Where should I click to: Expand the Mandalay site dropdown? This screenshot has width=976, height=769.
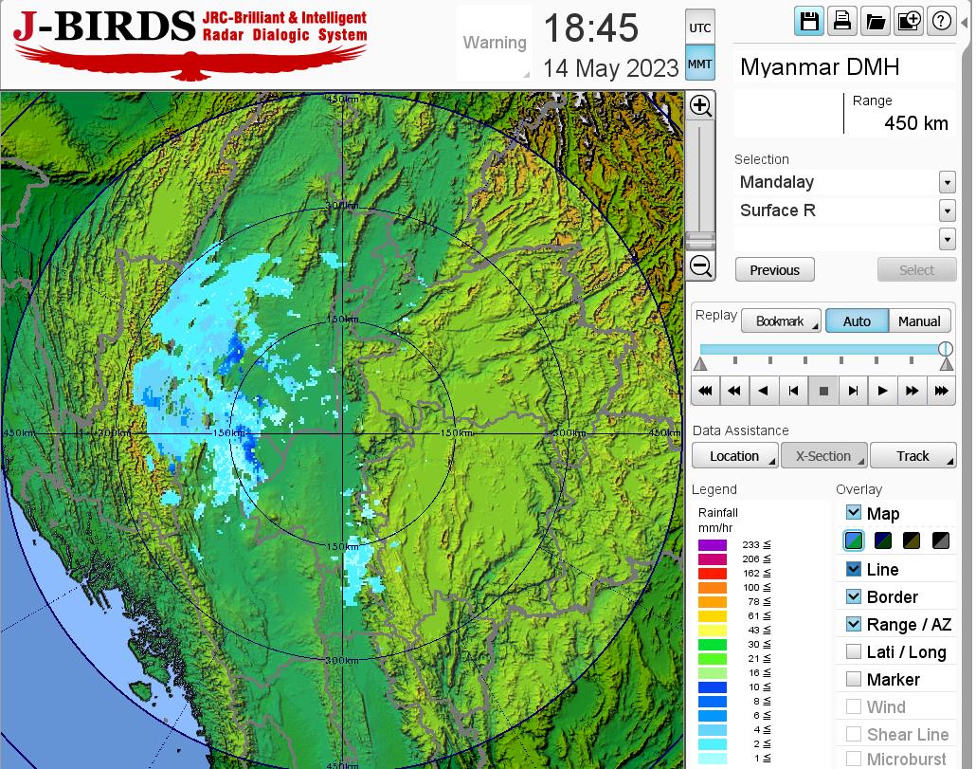click(947, 182)
